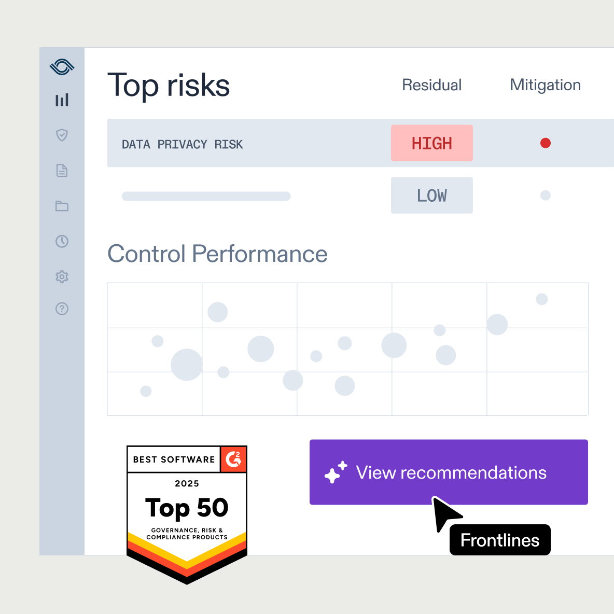The image size is (614, 614).
Task: Select the shield compliance icon
Action: point(62,135)
